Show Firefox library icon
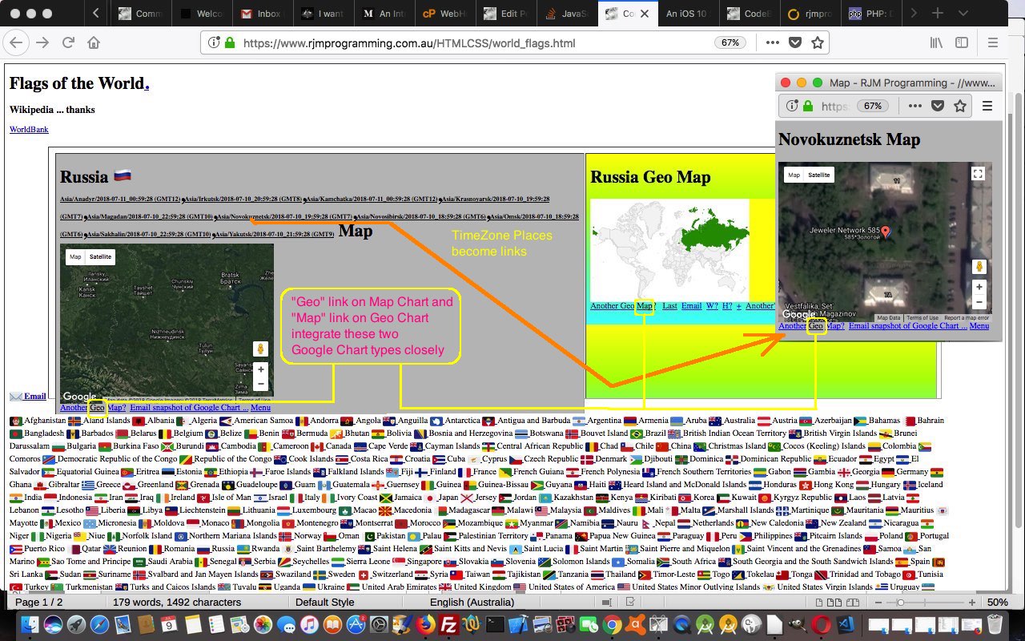Screen dimensions: 1025x641 tap(936, 42)
